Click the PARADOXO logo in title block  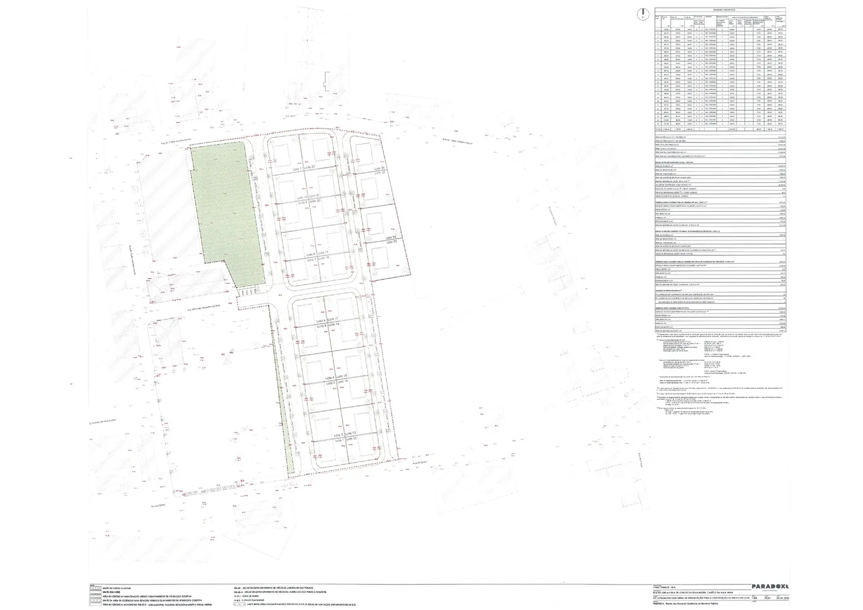[x=770, y=587]
